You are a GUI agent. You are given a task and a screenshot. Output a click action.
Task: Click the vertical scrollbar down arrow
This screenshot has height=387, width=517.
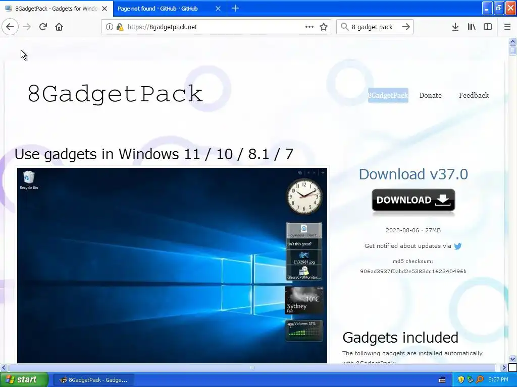tap(513, 359)
